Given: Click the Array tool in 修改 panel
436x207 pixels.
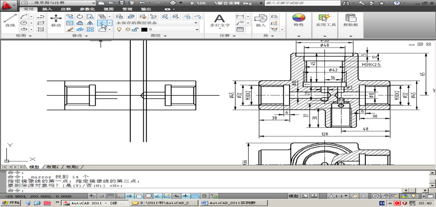Looking at the screenshot, I should point(90,29).
